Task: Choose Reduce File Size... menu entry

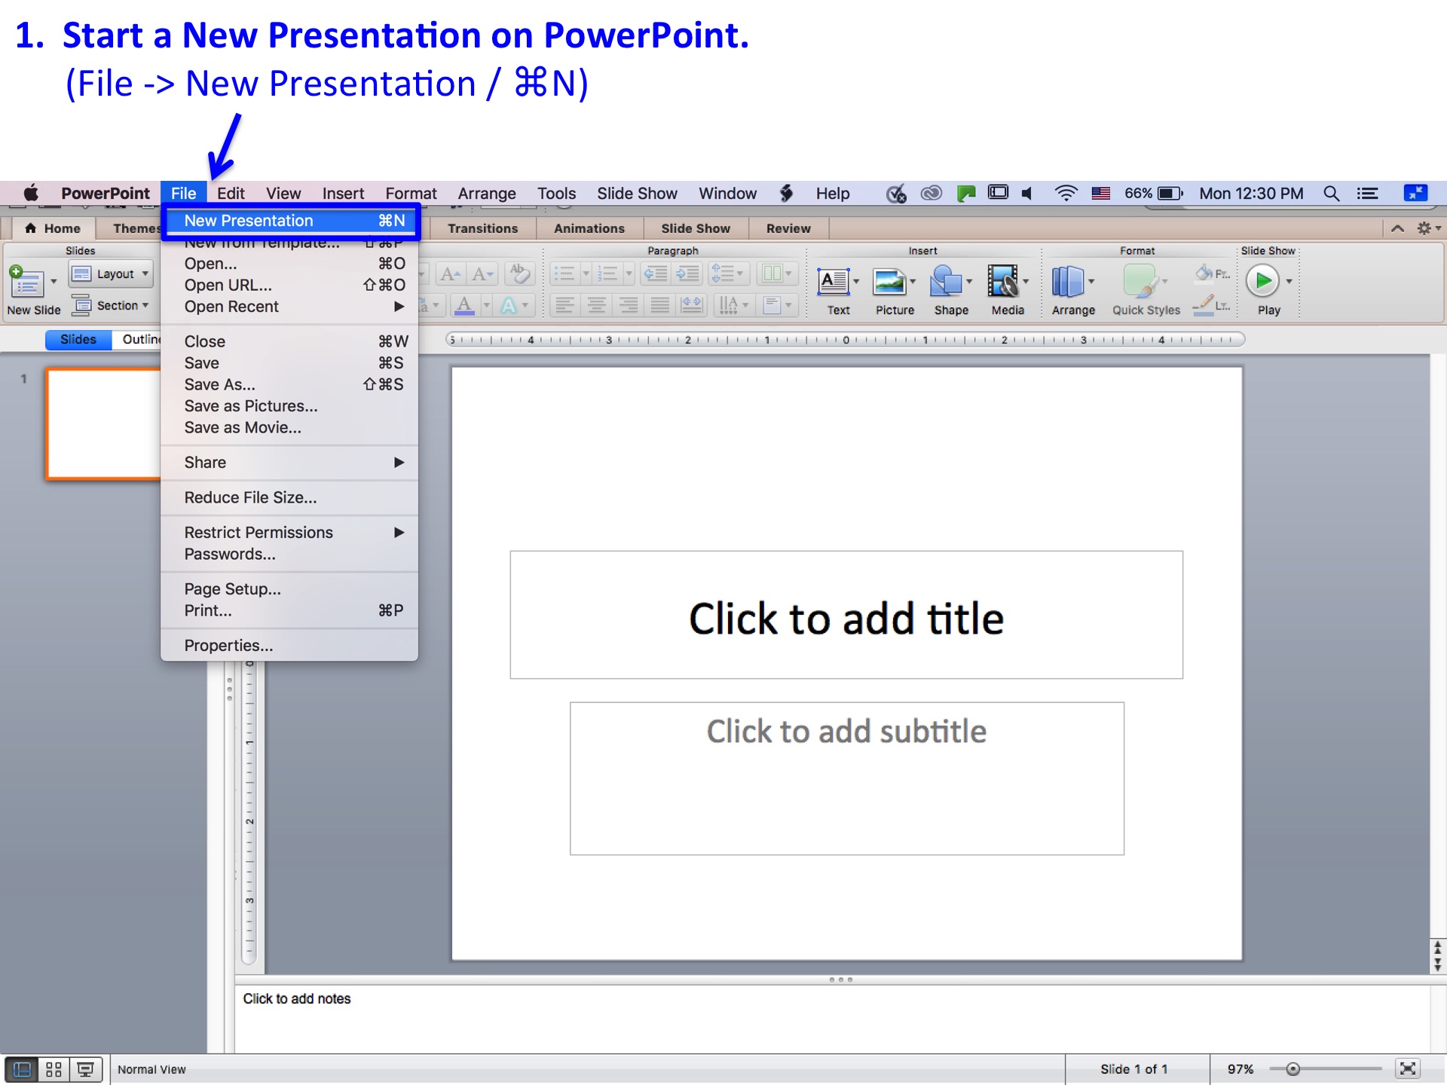Action: click(x=289, y=497)
